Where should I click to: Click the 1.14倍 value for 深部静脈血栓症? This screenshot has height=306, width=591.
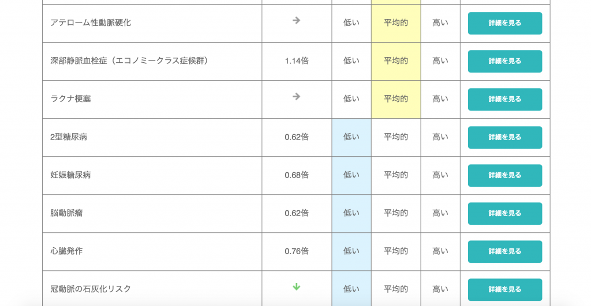tap(296, 61)
